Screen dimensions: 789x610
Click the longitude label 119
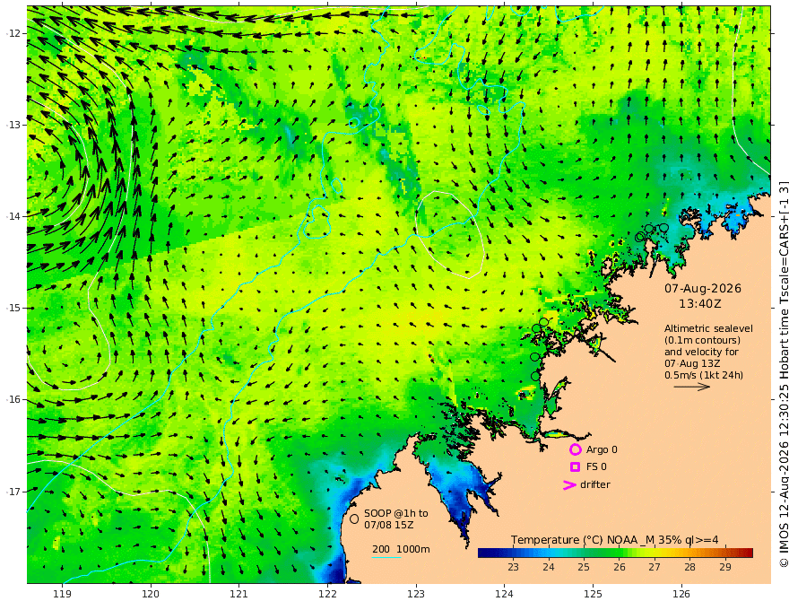[63, 595]
